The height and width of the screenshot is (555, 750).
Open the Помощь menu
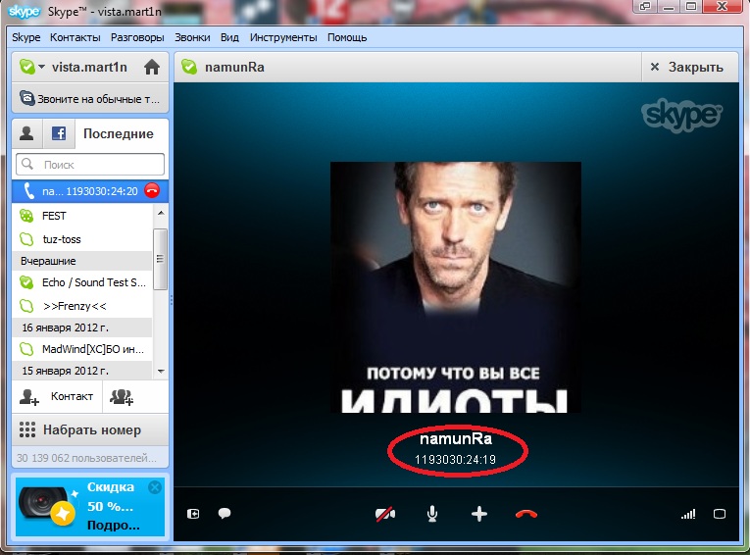pos(347,37)
